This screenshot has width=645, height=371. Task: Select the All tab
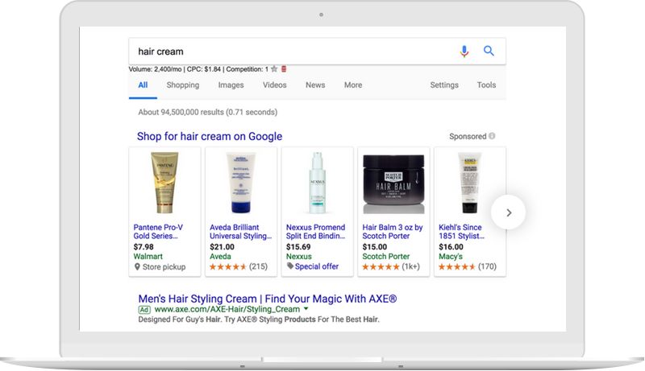(x=143, y=85)
